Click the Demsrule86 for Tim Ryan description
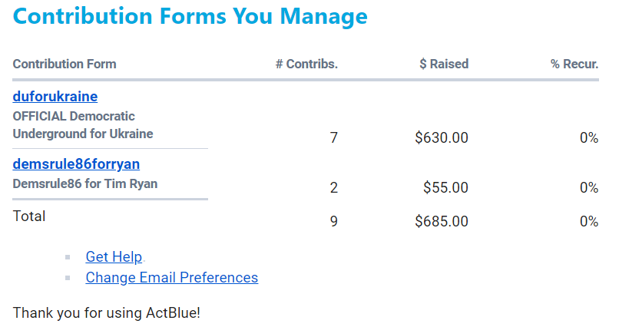The image size is (619, 327). (85, 183)
